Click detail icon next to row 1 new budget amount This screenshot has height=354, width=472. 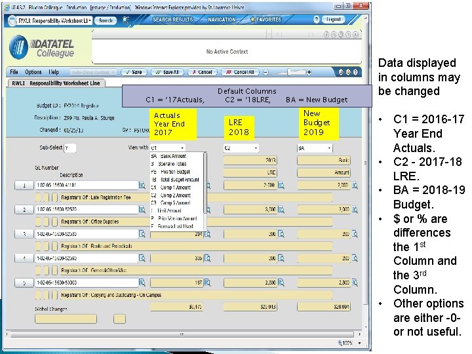pos(355,185)
